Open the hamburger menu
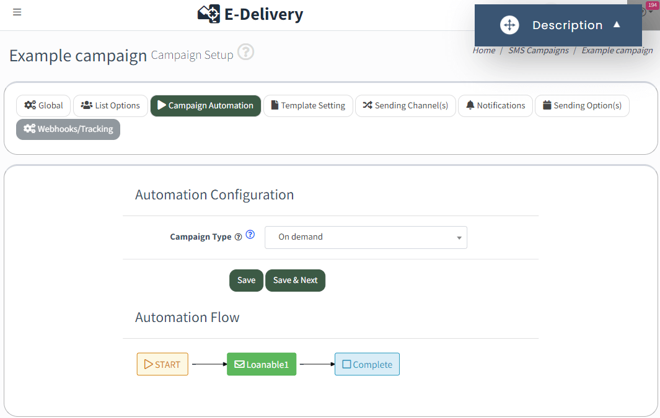This screenshot has width=660, height=418. click(x=17, y=12)
